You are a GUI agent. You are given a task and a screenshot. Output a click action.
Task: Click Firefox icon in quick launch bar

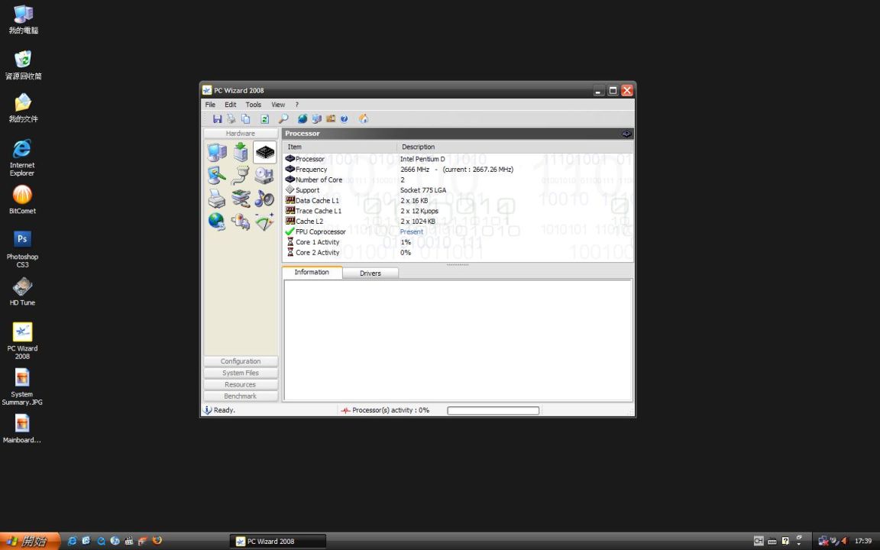coord(157,541)
